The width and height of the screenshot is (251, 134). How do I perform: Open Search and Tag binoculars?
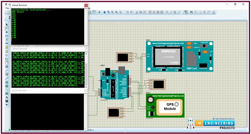(x=191, y=12)
